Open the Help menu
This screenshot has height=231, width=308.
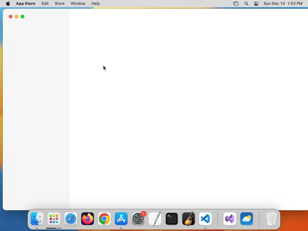point(95,4)
